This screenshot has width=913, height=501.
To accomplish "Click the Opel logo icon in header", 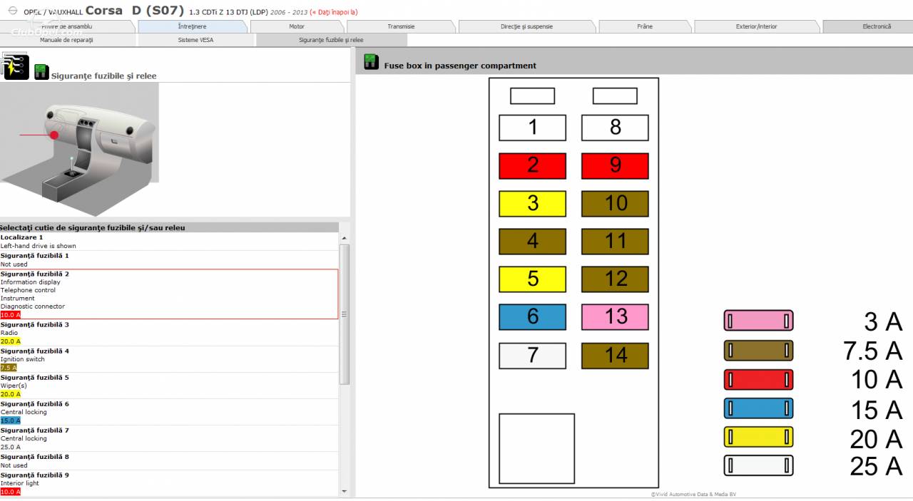I will (12, 11).
